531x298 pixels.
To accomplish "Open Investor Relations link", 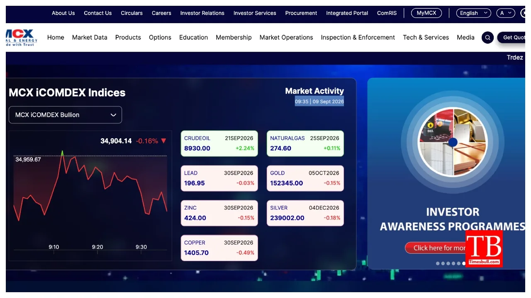I will point(202,13).
